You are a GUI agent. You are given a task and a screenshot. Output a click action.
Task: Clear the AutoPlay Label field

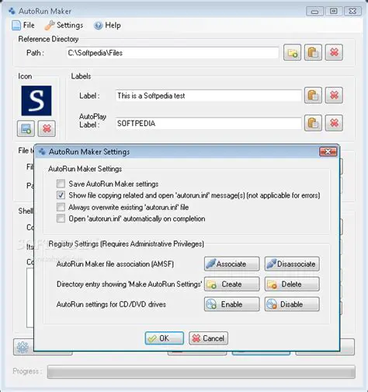334,123
